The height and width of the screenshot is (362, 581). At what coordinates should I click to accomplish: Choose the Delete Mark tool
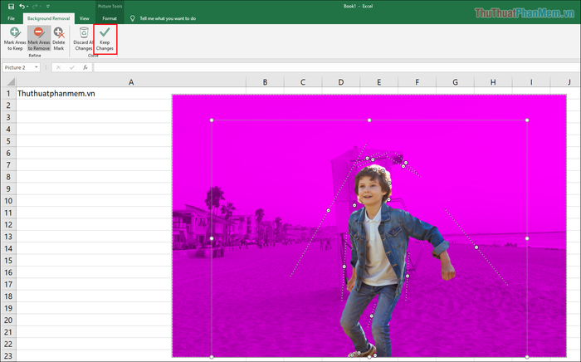click(59, 39)
